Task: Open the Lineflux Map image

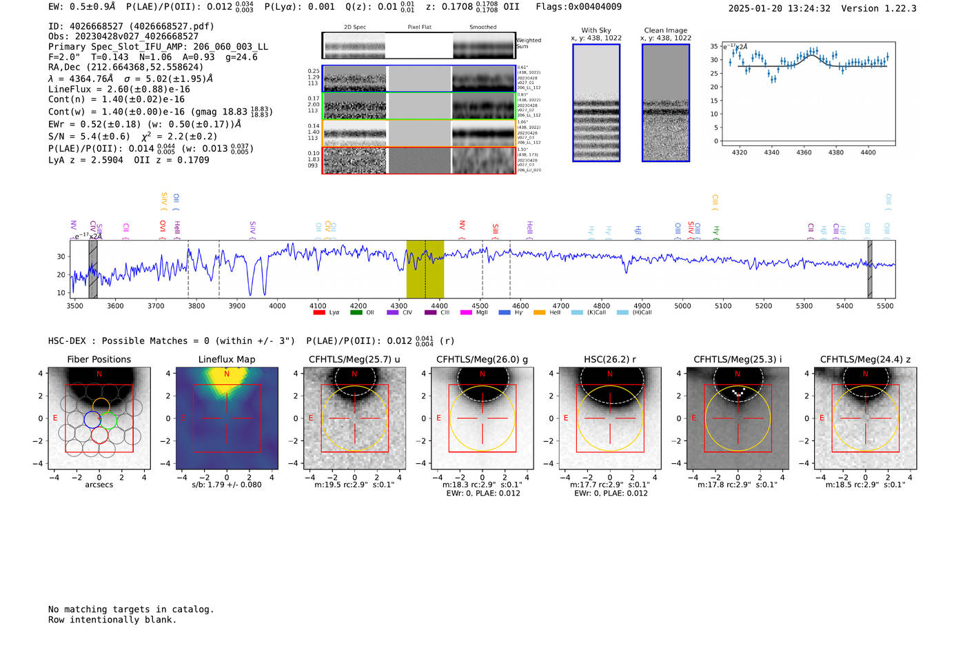Action: coord(227,418)
